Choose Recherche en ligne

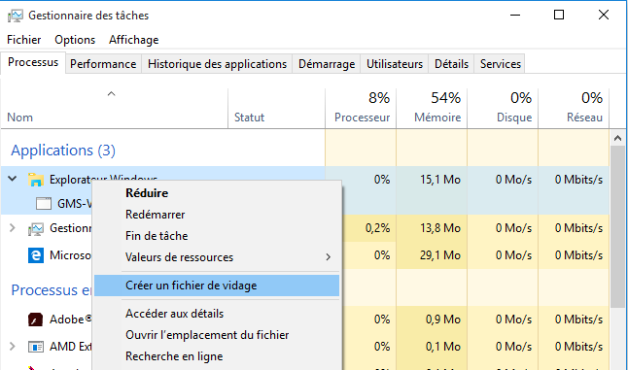click(x=217, y=356)
